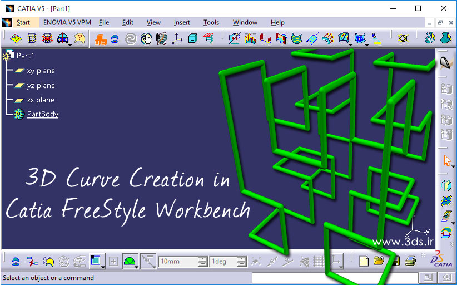Click the teal striped isophotes surface icon
This screenshot has width=457, height=285.
tap(297, 39)
